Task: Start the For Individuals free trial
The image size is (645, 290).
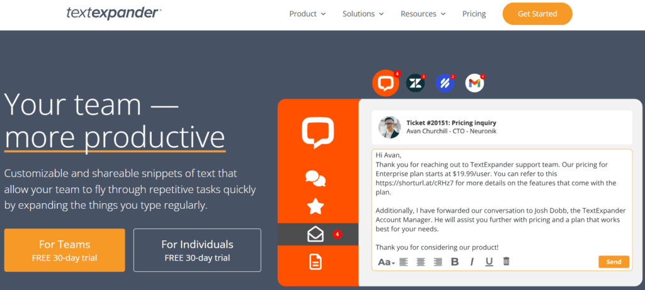Action: tap(197, 250)
